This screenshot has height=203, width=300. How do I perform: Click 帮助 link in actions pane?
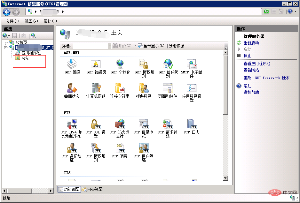[x=247, y=86]
